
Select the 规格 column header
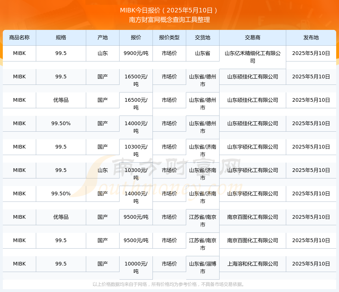(61, 37)
